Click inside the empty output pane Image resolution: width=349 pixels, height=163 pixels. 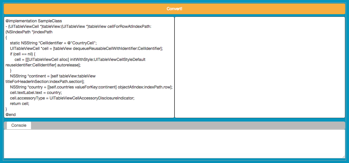(260, 67)
